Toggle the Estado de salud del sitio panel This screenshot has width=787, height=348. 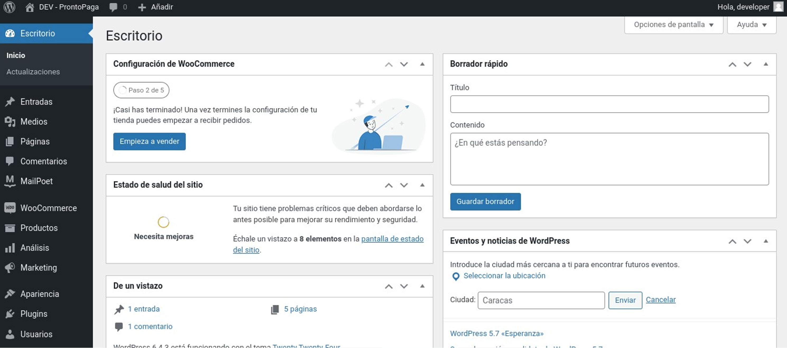(422, 185)
